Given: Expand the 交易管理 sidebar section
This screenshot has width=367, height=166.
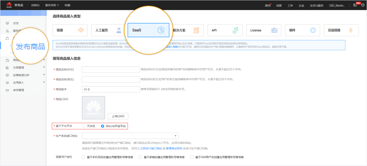Looking at the screenshot, I should point(44,68).
